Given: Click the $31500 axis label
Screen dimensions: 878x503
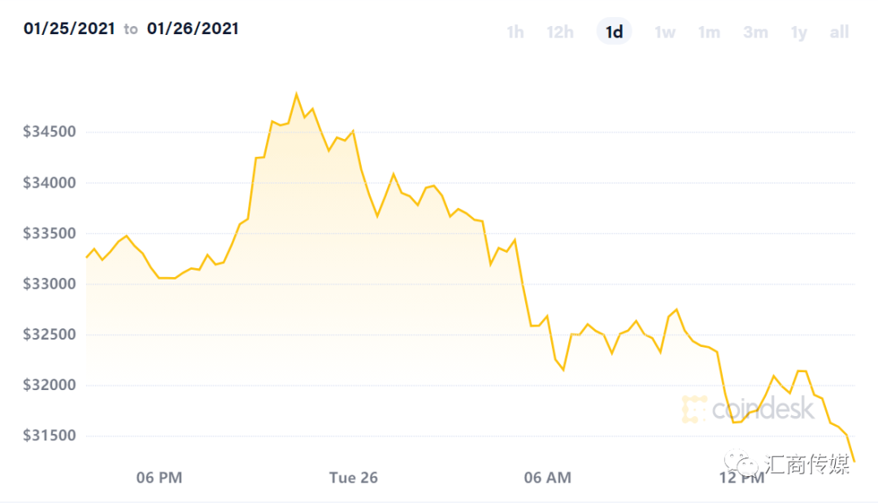Looking at the screenshot, I should click(x=50, y=436).
